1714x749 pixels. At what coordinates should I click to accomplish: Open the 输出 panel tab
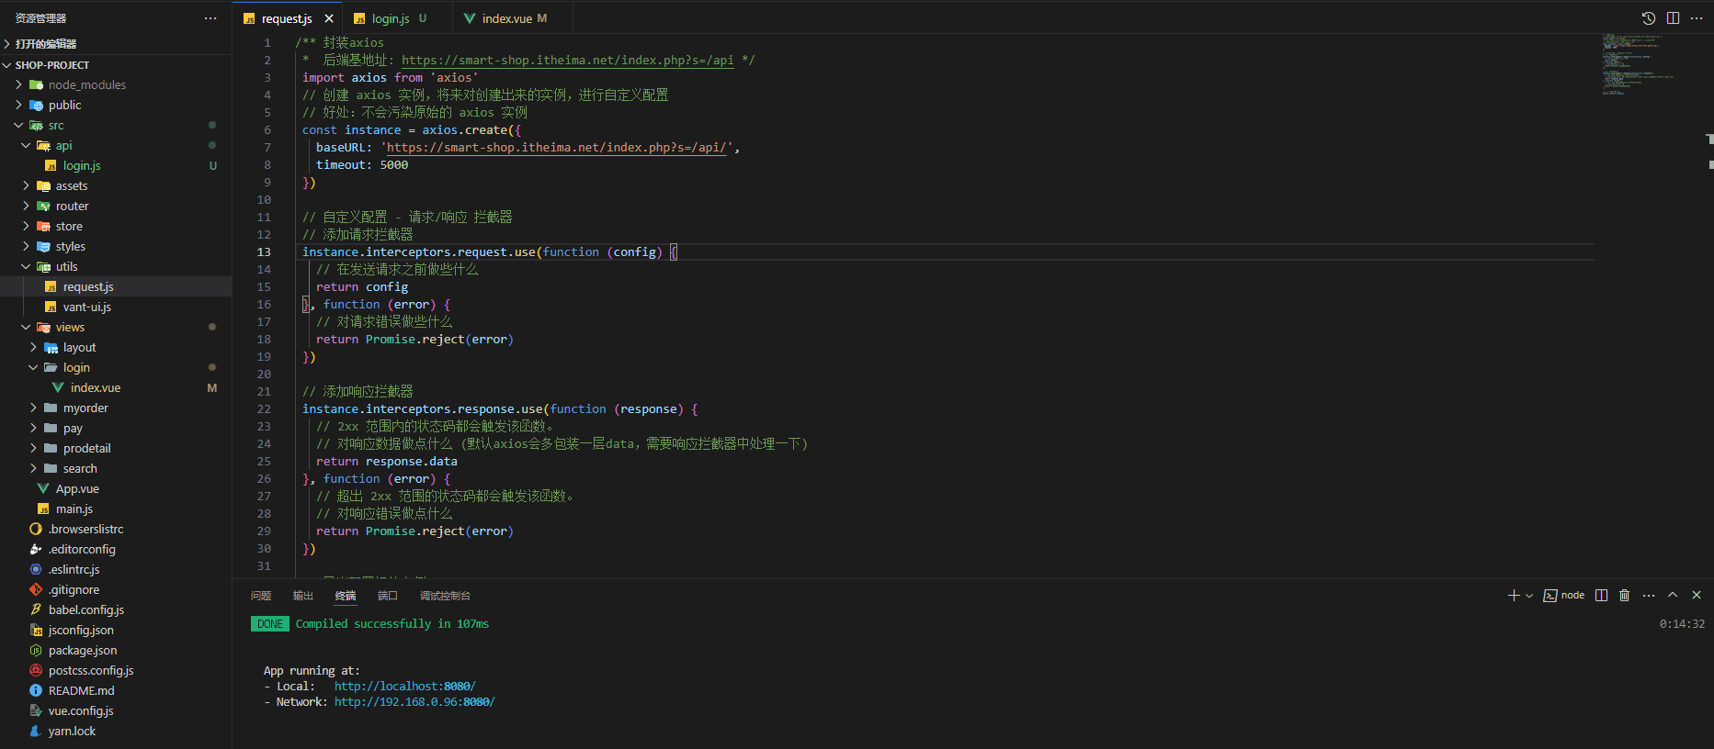click(x=303, y=596)
